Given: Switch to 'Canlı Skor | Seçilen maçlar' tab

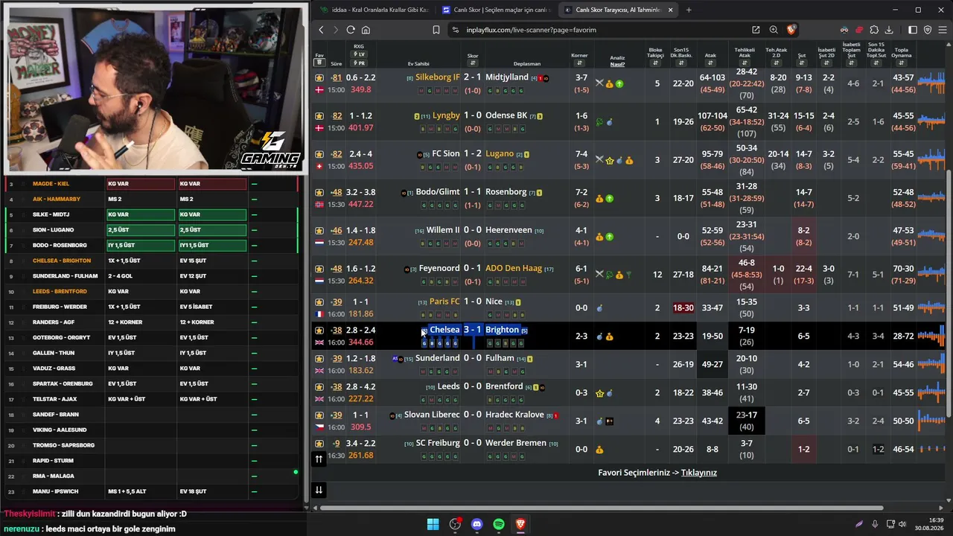Looking at the screenshot, I should [497, 10].
